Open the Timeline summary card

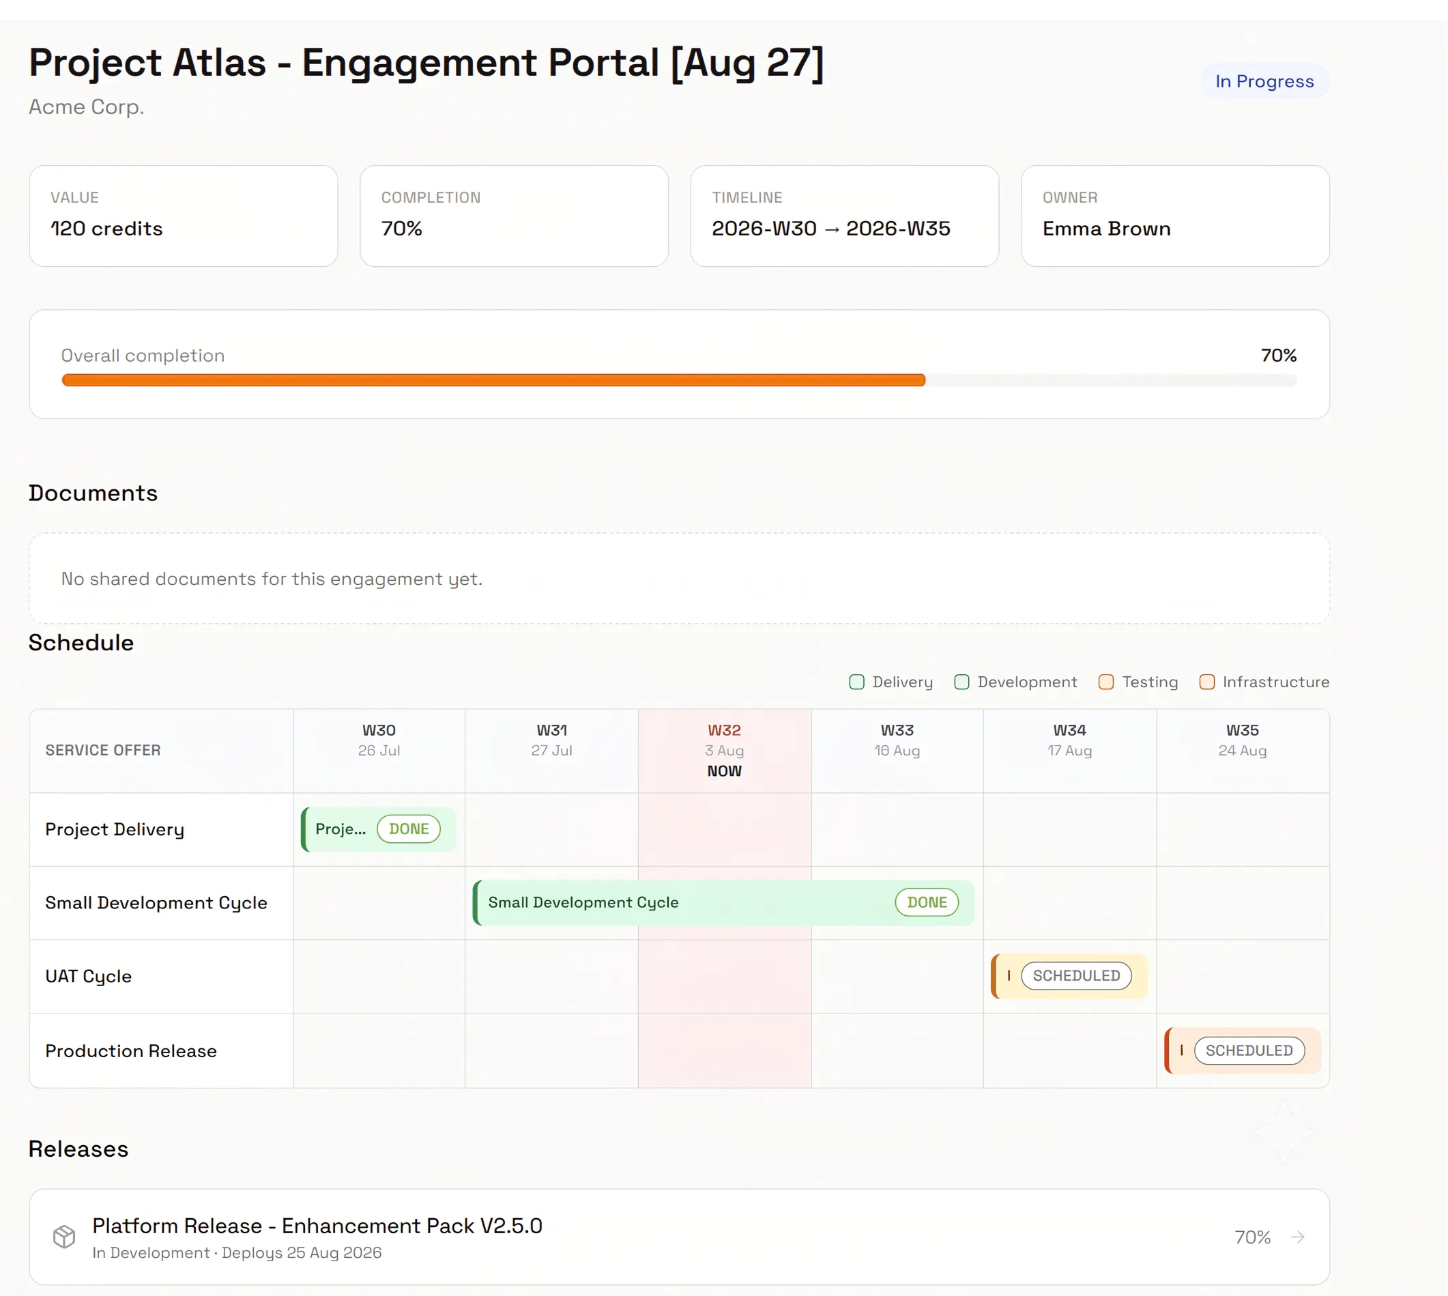(845, 216)
